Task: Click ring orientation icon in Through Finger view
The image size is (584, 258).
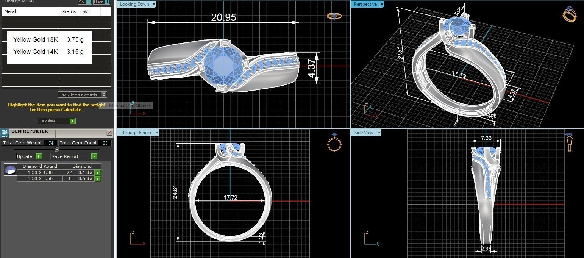Action: point(334,142)
